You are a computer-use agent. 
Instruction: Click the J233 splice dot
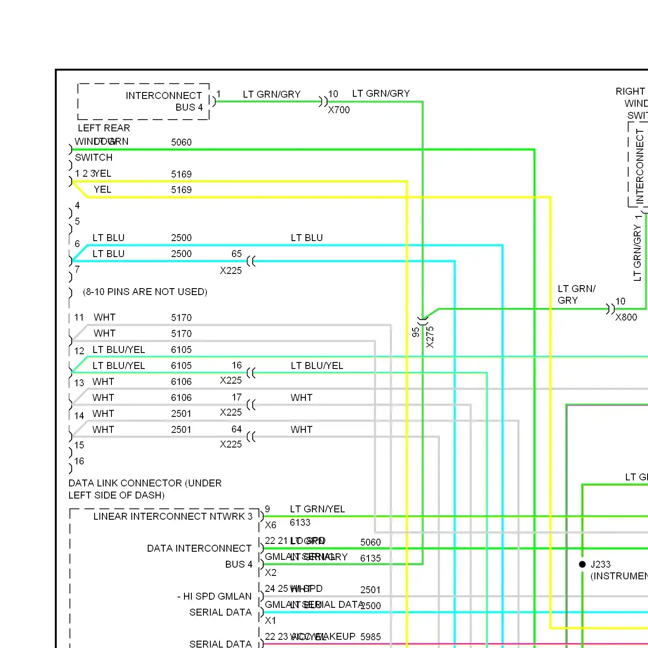(582, 564)
